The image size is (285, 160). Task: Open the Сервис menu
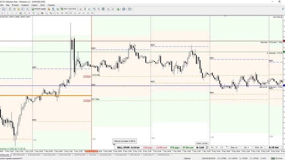click(35, 5)
